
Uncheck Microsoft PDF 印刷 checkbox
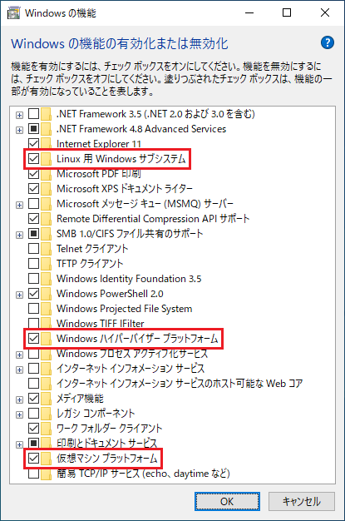tap(33, 174)
